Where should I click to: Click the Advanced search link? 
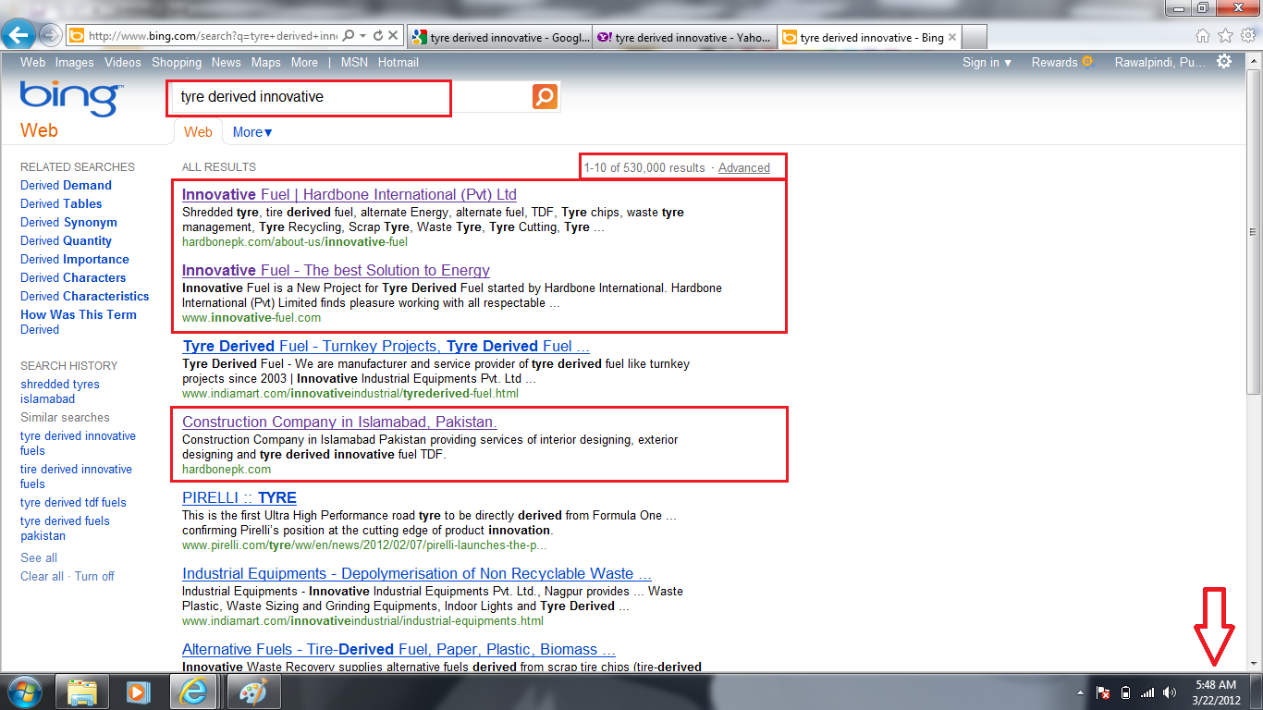click(744, 167)
